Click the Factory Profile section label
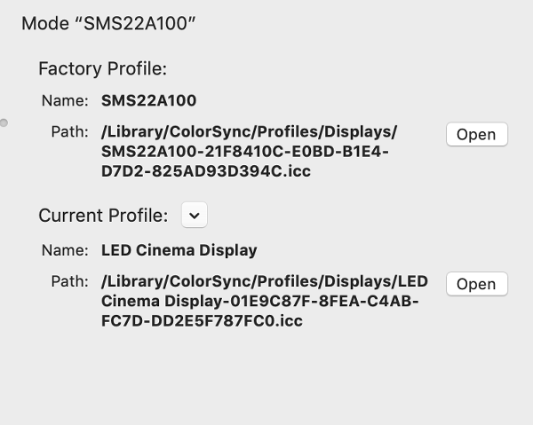This screenshot has height=425, width=533. click(x=103, y=68)
